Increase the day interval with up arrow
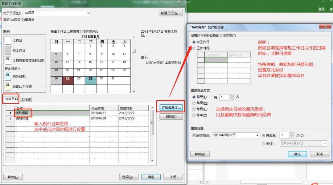Viewport: 333px width, 185px height. pyautogui.click(x=232, y=96)
